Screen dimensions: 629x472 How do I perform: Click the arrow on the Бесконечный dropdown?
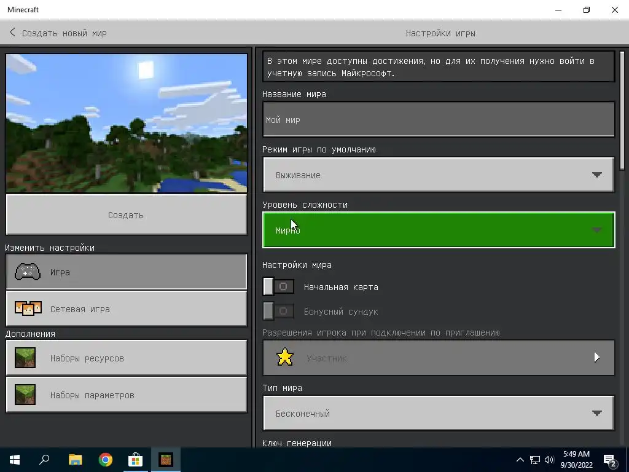point(597,413)
